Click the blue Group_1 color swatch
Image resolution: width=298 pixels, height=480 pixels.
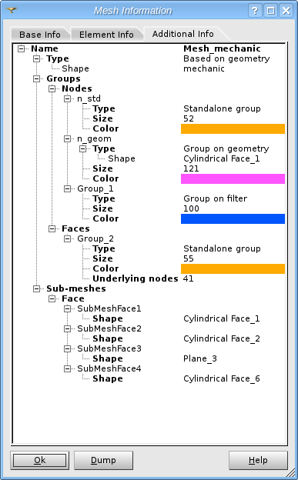pyautogui.click(x=233, y=219)
